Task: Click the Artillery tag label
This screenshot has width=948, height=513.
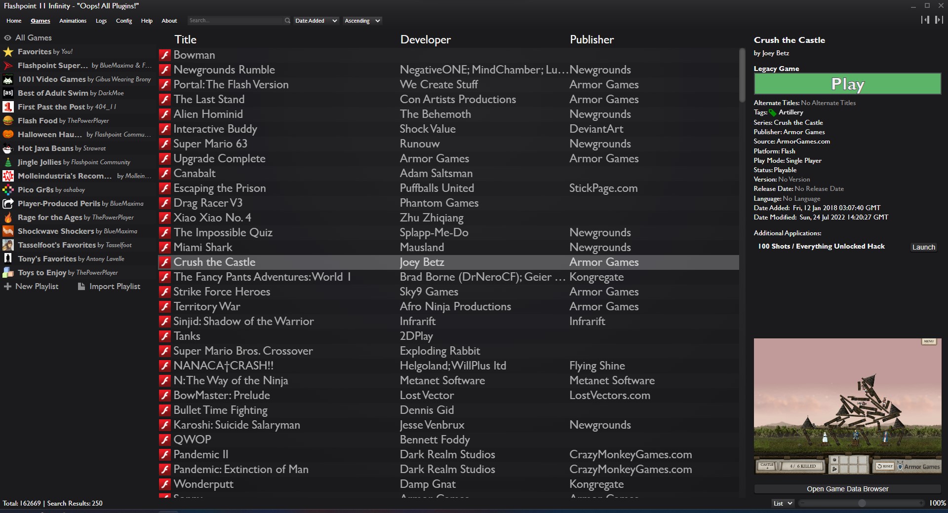Action: click(x=790, y=112)
